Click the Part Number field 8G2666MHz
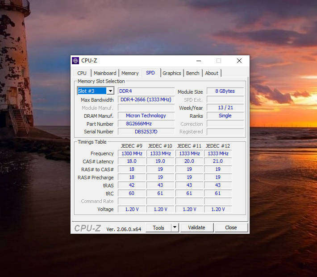317x277 pixels. coord(146,124)
